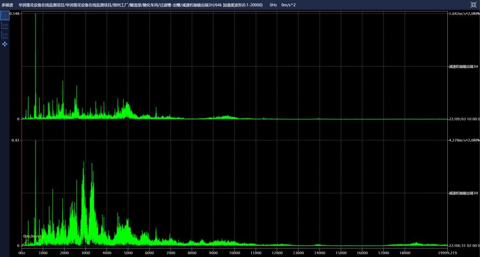This screenshot has width=480, height=257.
Task: Click the 0.548 amplitude axis label
Action: [x=14, y=13]
